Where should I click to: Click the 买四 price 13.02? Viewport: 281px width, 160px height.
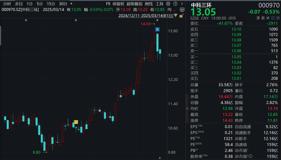coord(236,73)
